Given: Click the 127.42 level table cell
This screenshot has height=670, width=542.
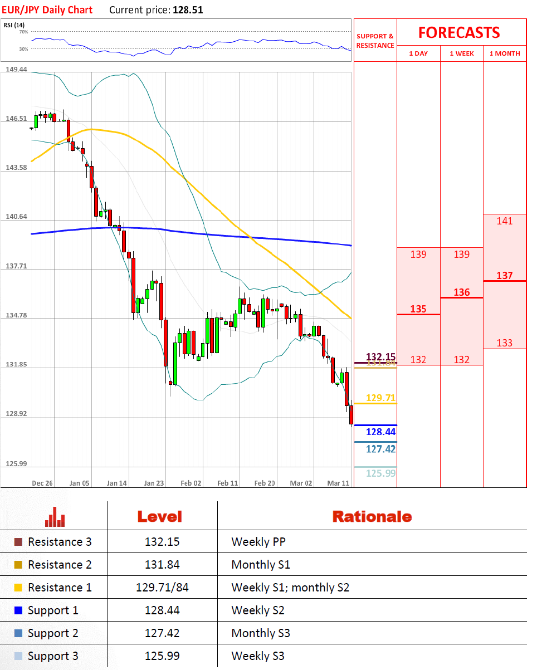Looking at the screenshot, I should pyautogui.click(x=162, y=633).
